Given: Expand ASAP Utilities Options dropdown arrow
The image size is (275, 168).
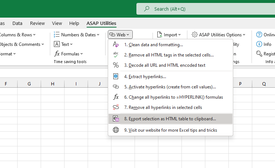Looking at the screenshot, I should [244, 35].
